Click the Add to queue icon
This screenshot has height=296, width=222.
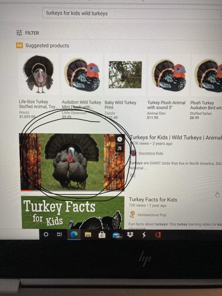(x=119, y=148)
